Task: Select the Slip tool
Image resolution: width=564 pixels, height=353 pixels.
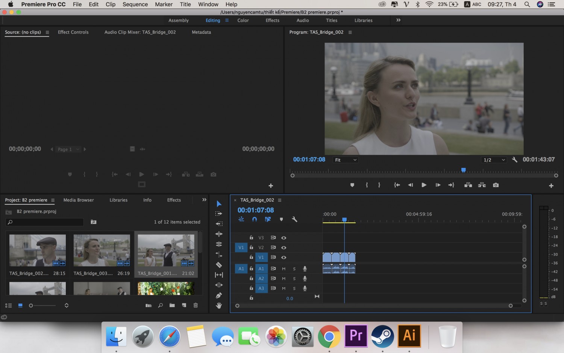Action: click(x=219, y=275)
